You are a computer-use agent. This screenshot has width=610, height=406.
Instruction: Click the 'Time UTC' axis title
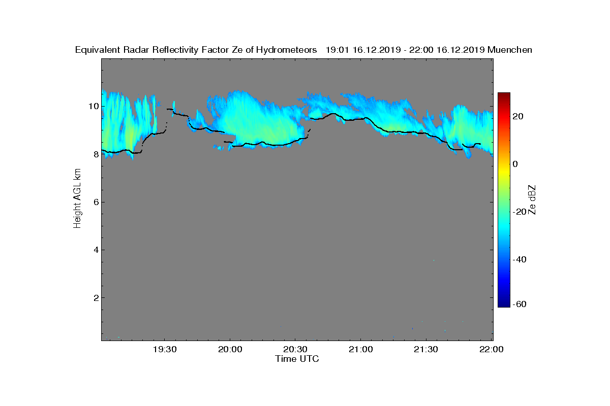(x=297, y=359)
